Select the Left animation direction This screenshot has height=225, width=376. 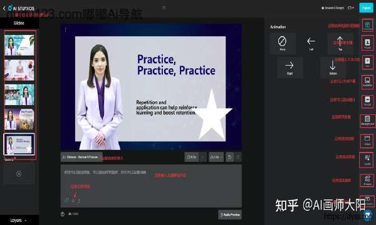311,43
